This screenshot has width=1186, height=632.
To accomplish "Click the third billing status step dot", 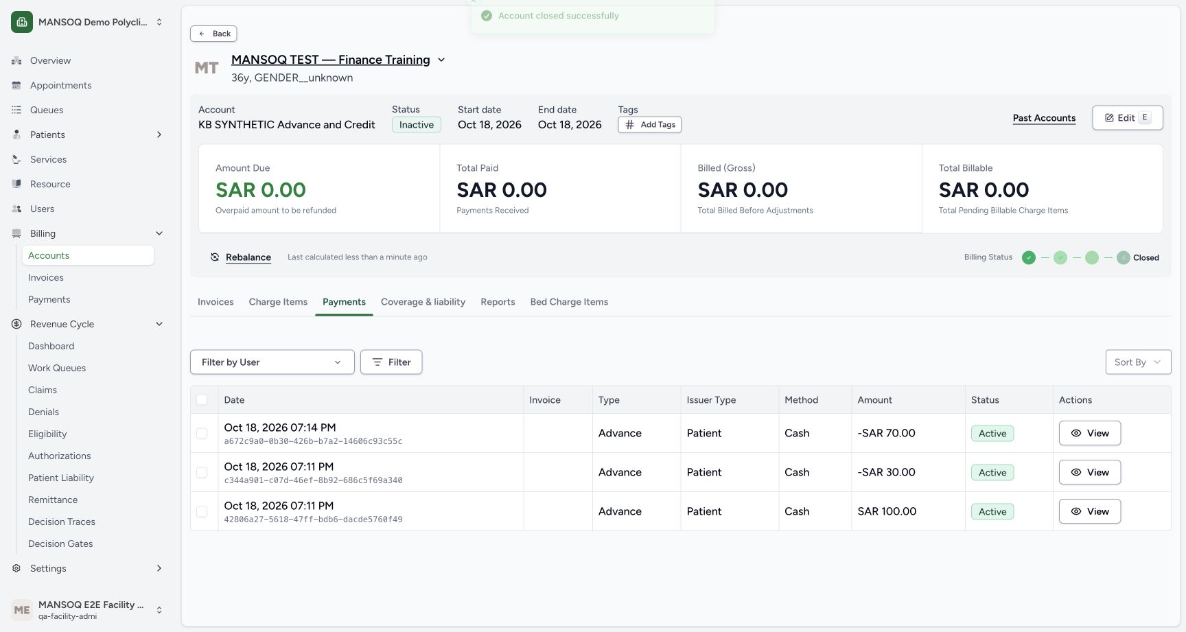I will pos(1092,258).
